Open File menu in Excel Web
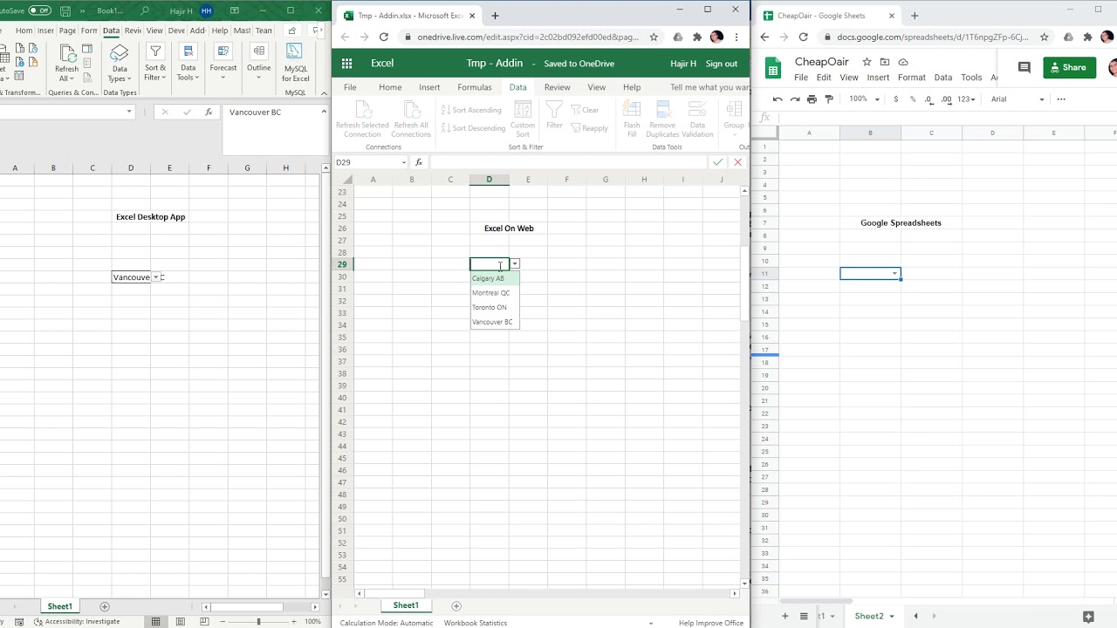The image size is (1117, 628). tap(350, 87)
